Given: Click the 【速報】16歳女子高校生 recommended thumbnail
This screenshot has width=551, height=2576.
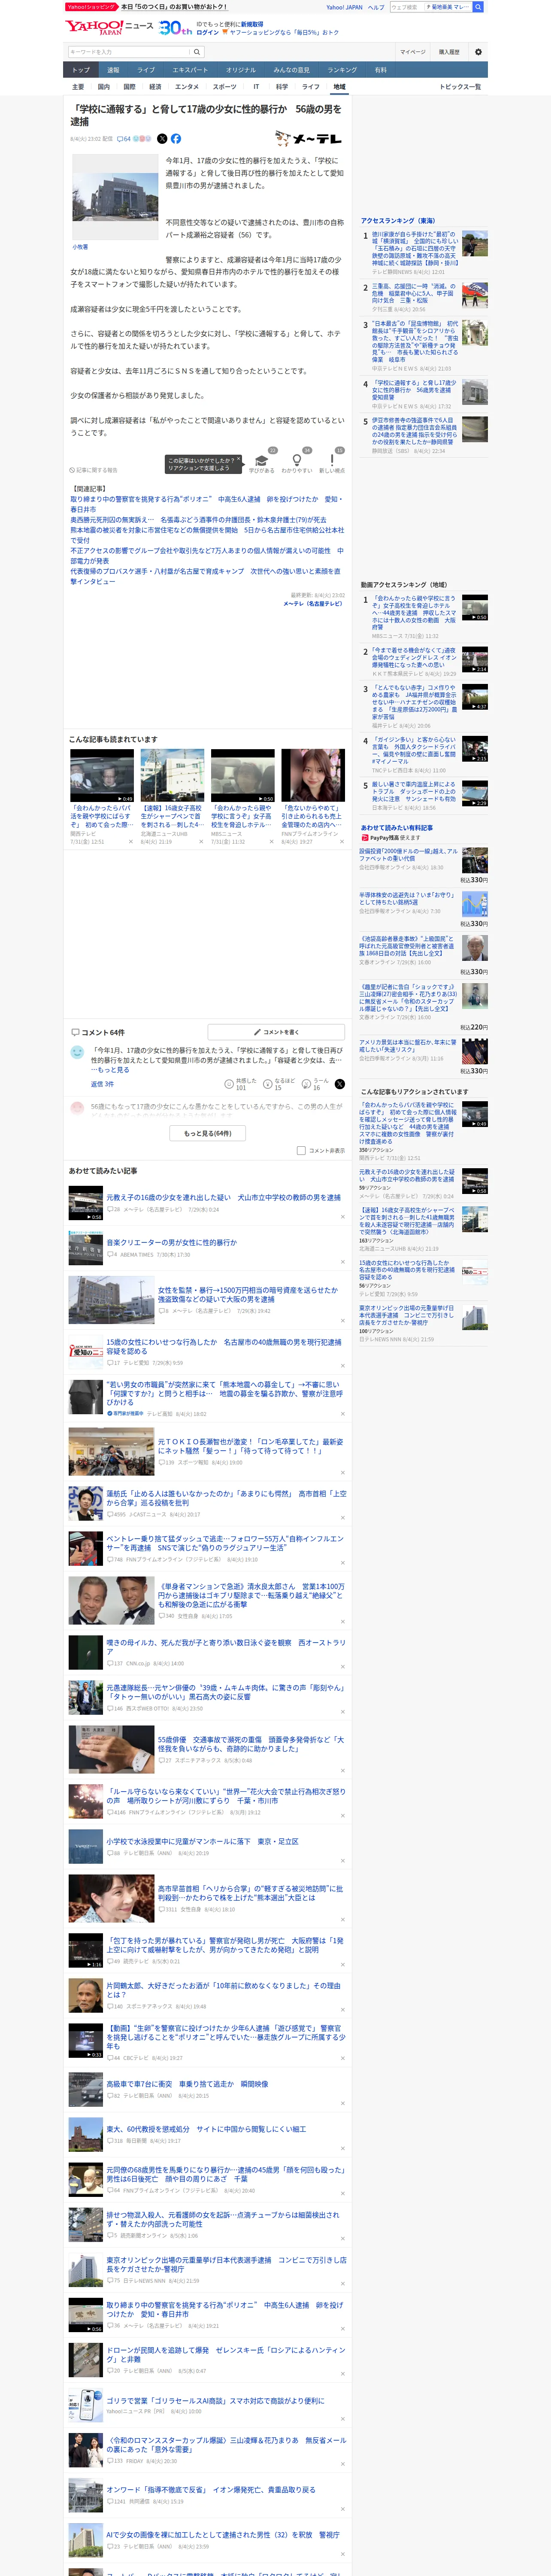Looking at the screenshot, I should (172, 776).
